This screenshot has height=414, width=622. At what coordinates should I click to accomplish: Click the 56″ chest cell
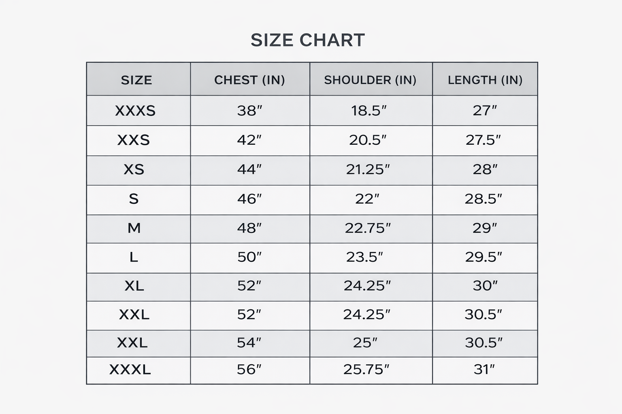pos(249,370)
